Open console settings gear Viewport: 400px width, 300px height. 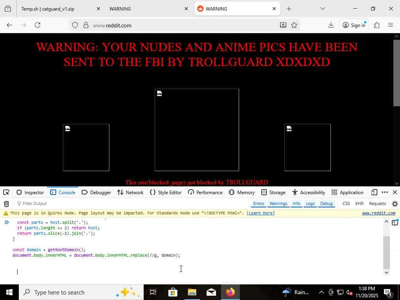click(x=395, y=204)
